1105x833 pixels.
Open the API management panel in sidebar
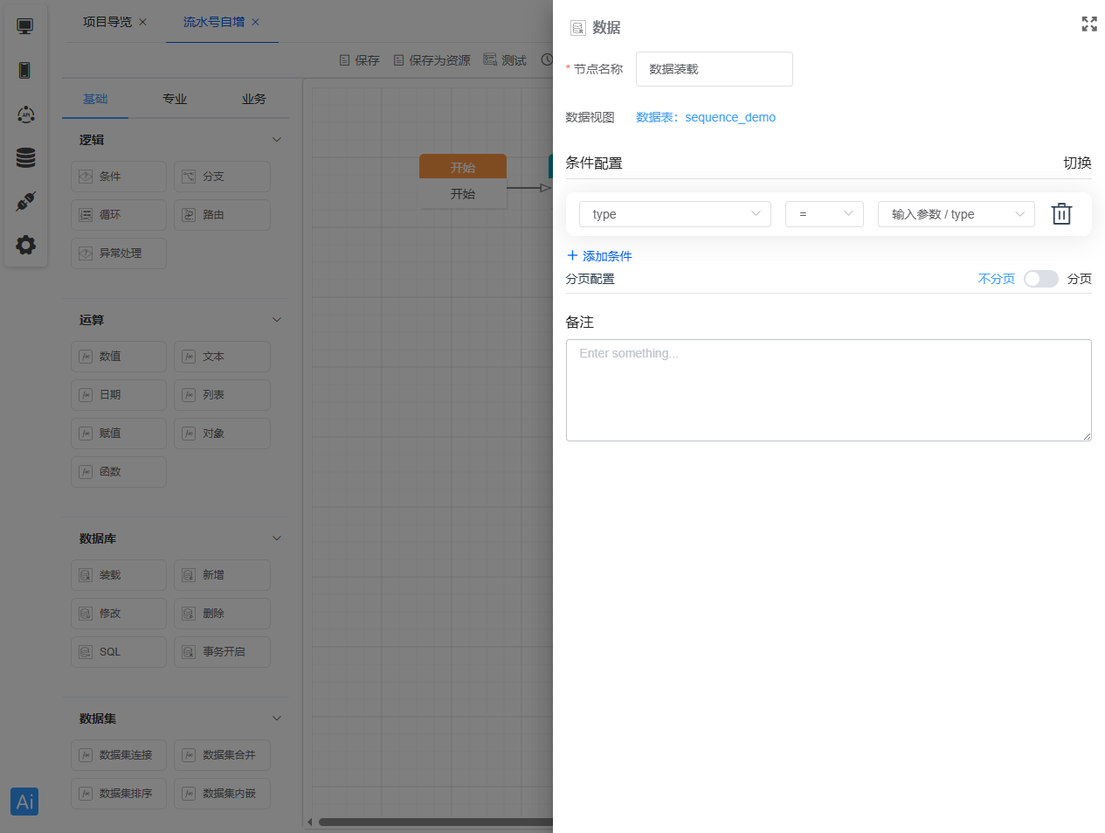(x=24, y=114)
